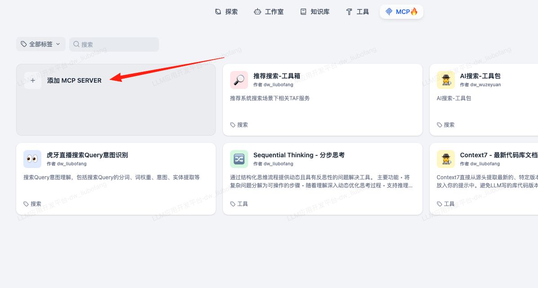Select the 工具 tab
The height and width of the screenshot is (288, 538).
click(x=357, y=12)
